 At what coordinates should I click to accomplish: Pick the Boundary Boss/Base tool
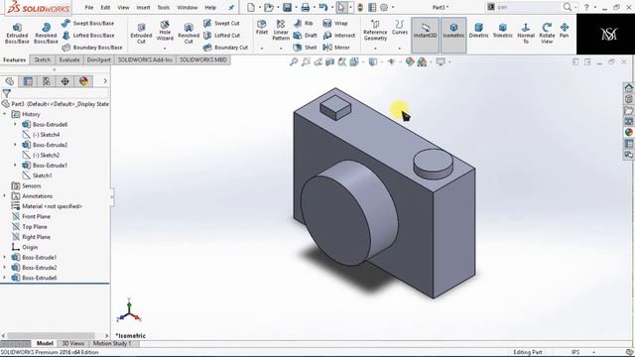(x=92, y=48)
